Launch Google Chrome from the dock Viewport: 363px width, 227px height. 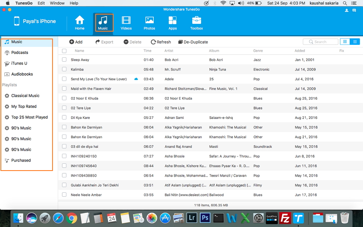[72, 218]
